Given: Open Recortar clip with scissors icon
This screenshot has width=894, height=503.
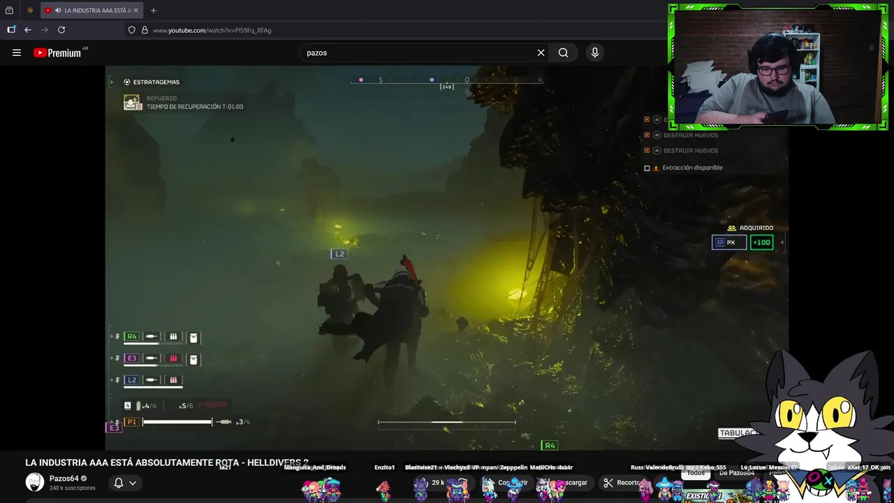Looking at the screenshot, I should [x=622, y=483].
